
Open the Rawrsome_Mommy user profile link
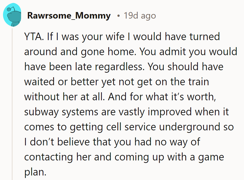(69, 16)
